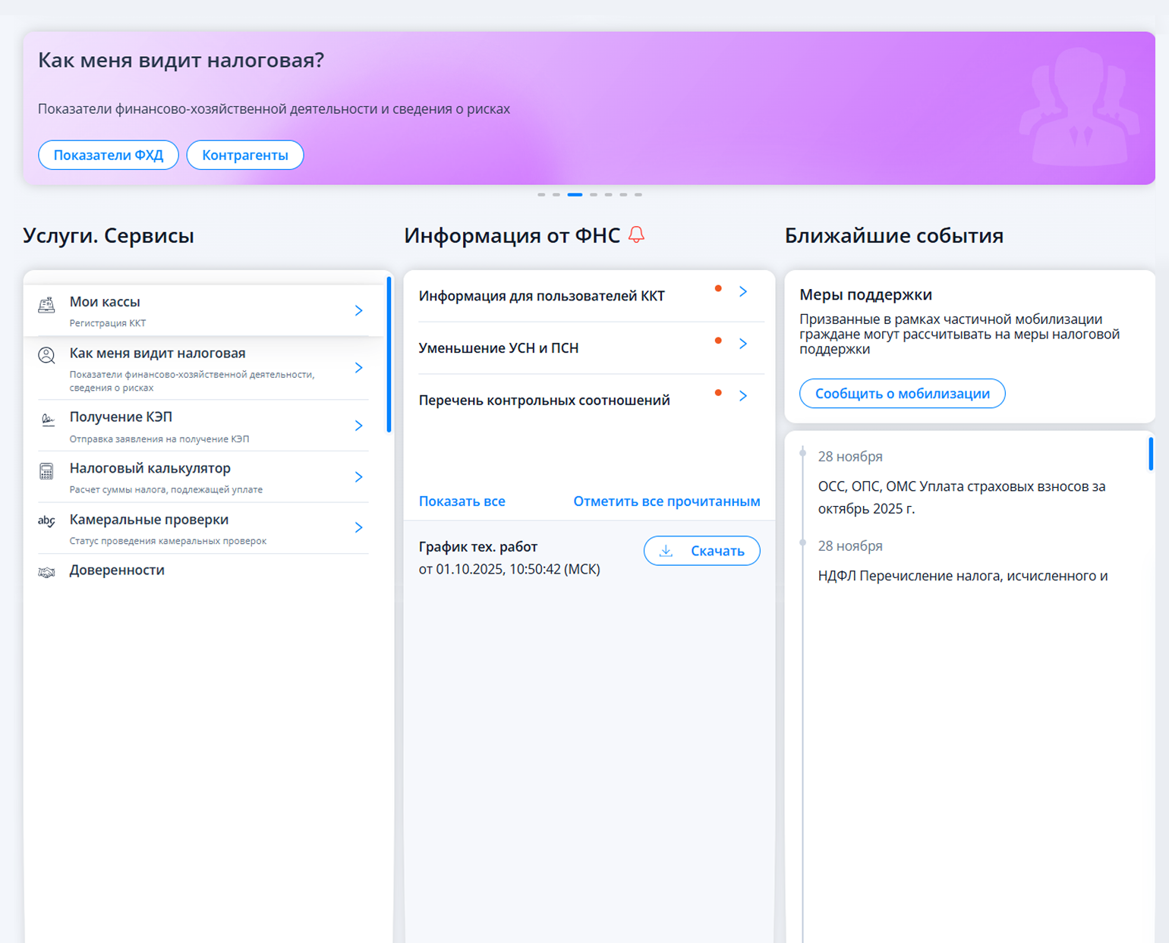Click the orange unread dot for Информация для пользователей ККТ
Image resolution: width=1169 pixels, height=943 pixels.
tap(718, 288)
